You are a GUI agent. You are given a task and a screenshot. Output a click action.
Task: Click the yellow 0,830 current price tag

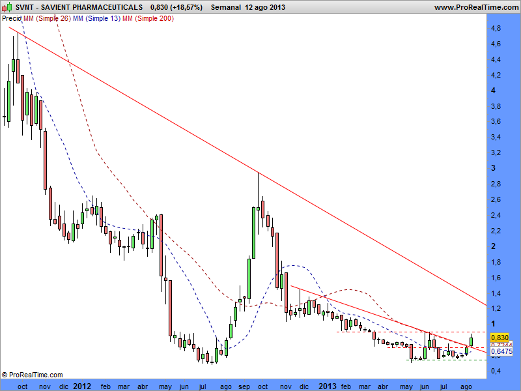[500, 338]
